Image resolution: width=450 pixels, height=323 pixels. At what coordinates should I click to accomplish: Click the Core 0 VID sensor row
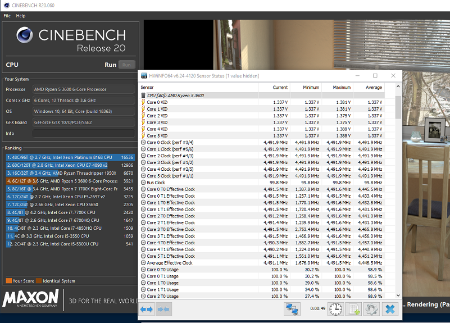pyautogui.click(x=262, y=102)
